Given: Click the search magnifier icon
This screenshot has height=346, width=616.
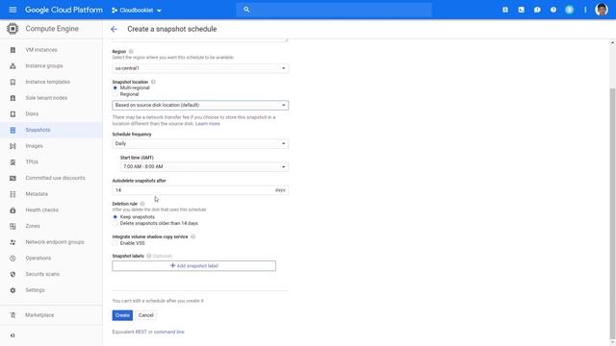Looking at the screenshot, I should 246,10.
